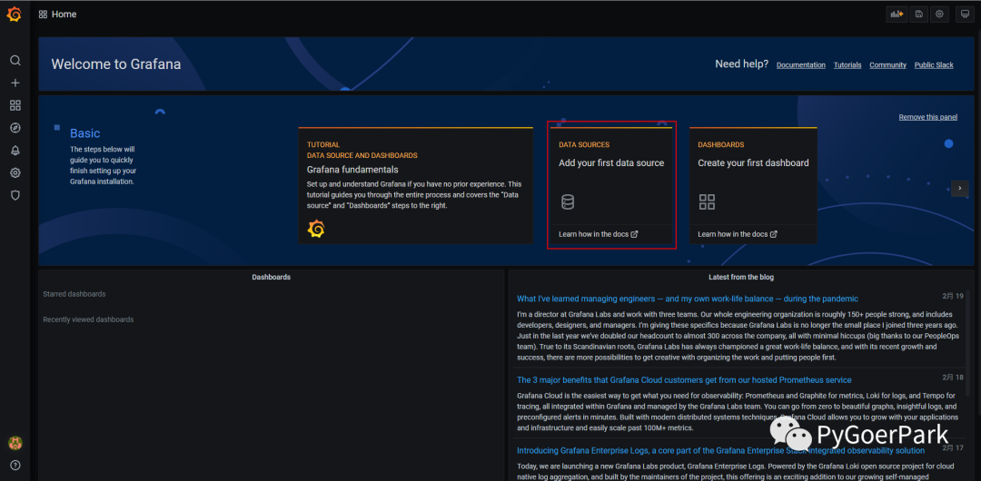Click the database icon in Data Sources card
The width and height of the screenshot is (981, 481).
coord(568,202)
